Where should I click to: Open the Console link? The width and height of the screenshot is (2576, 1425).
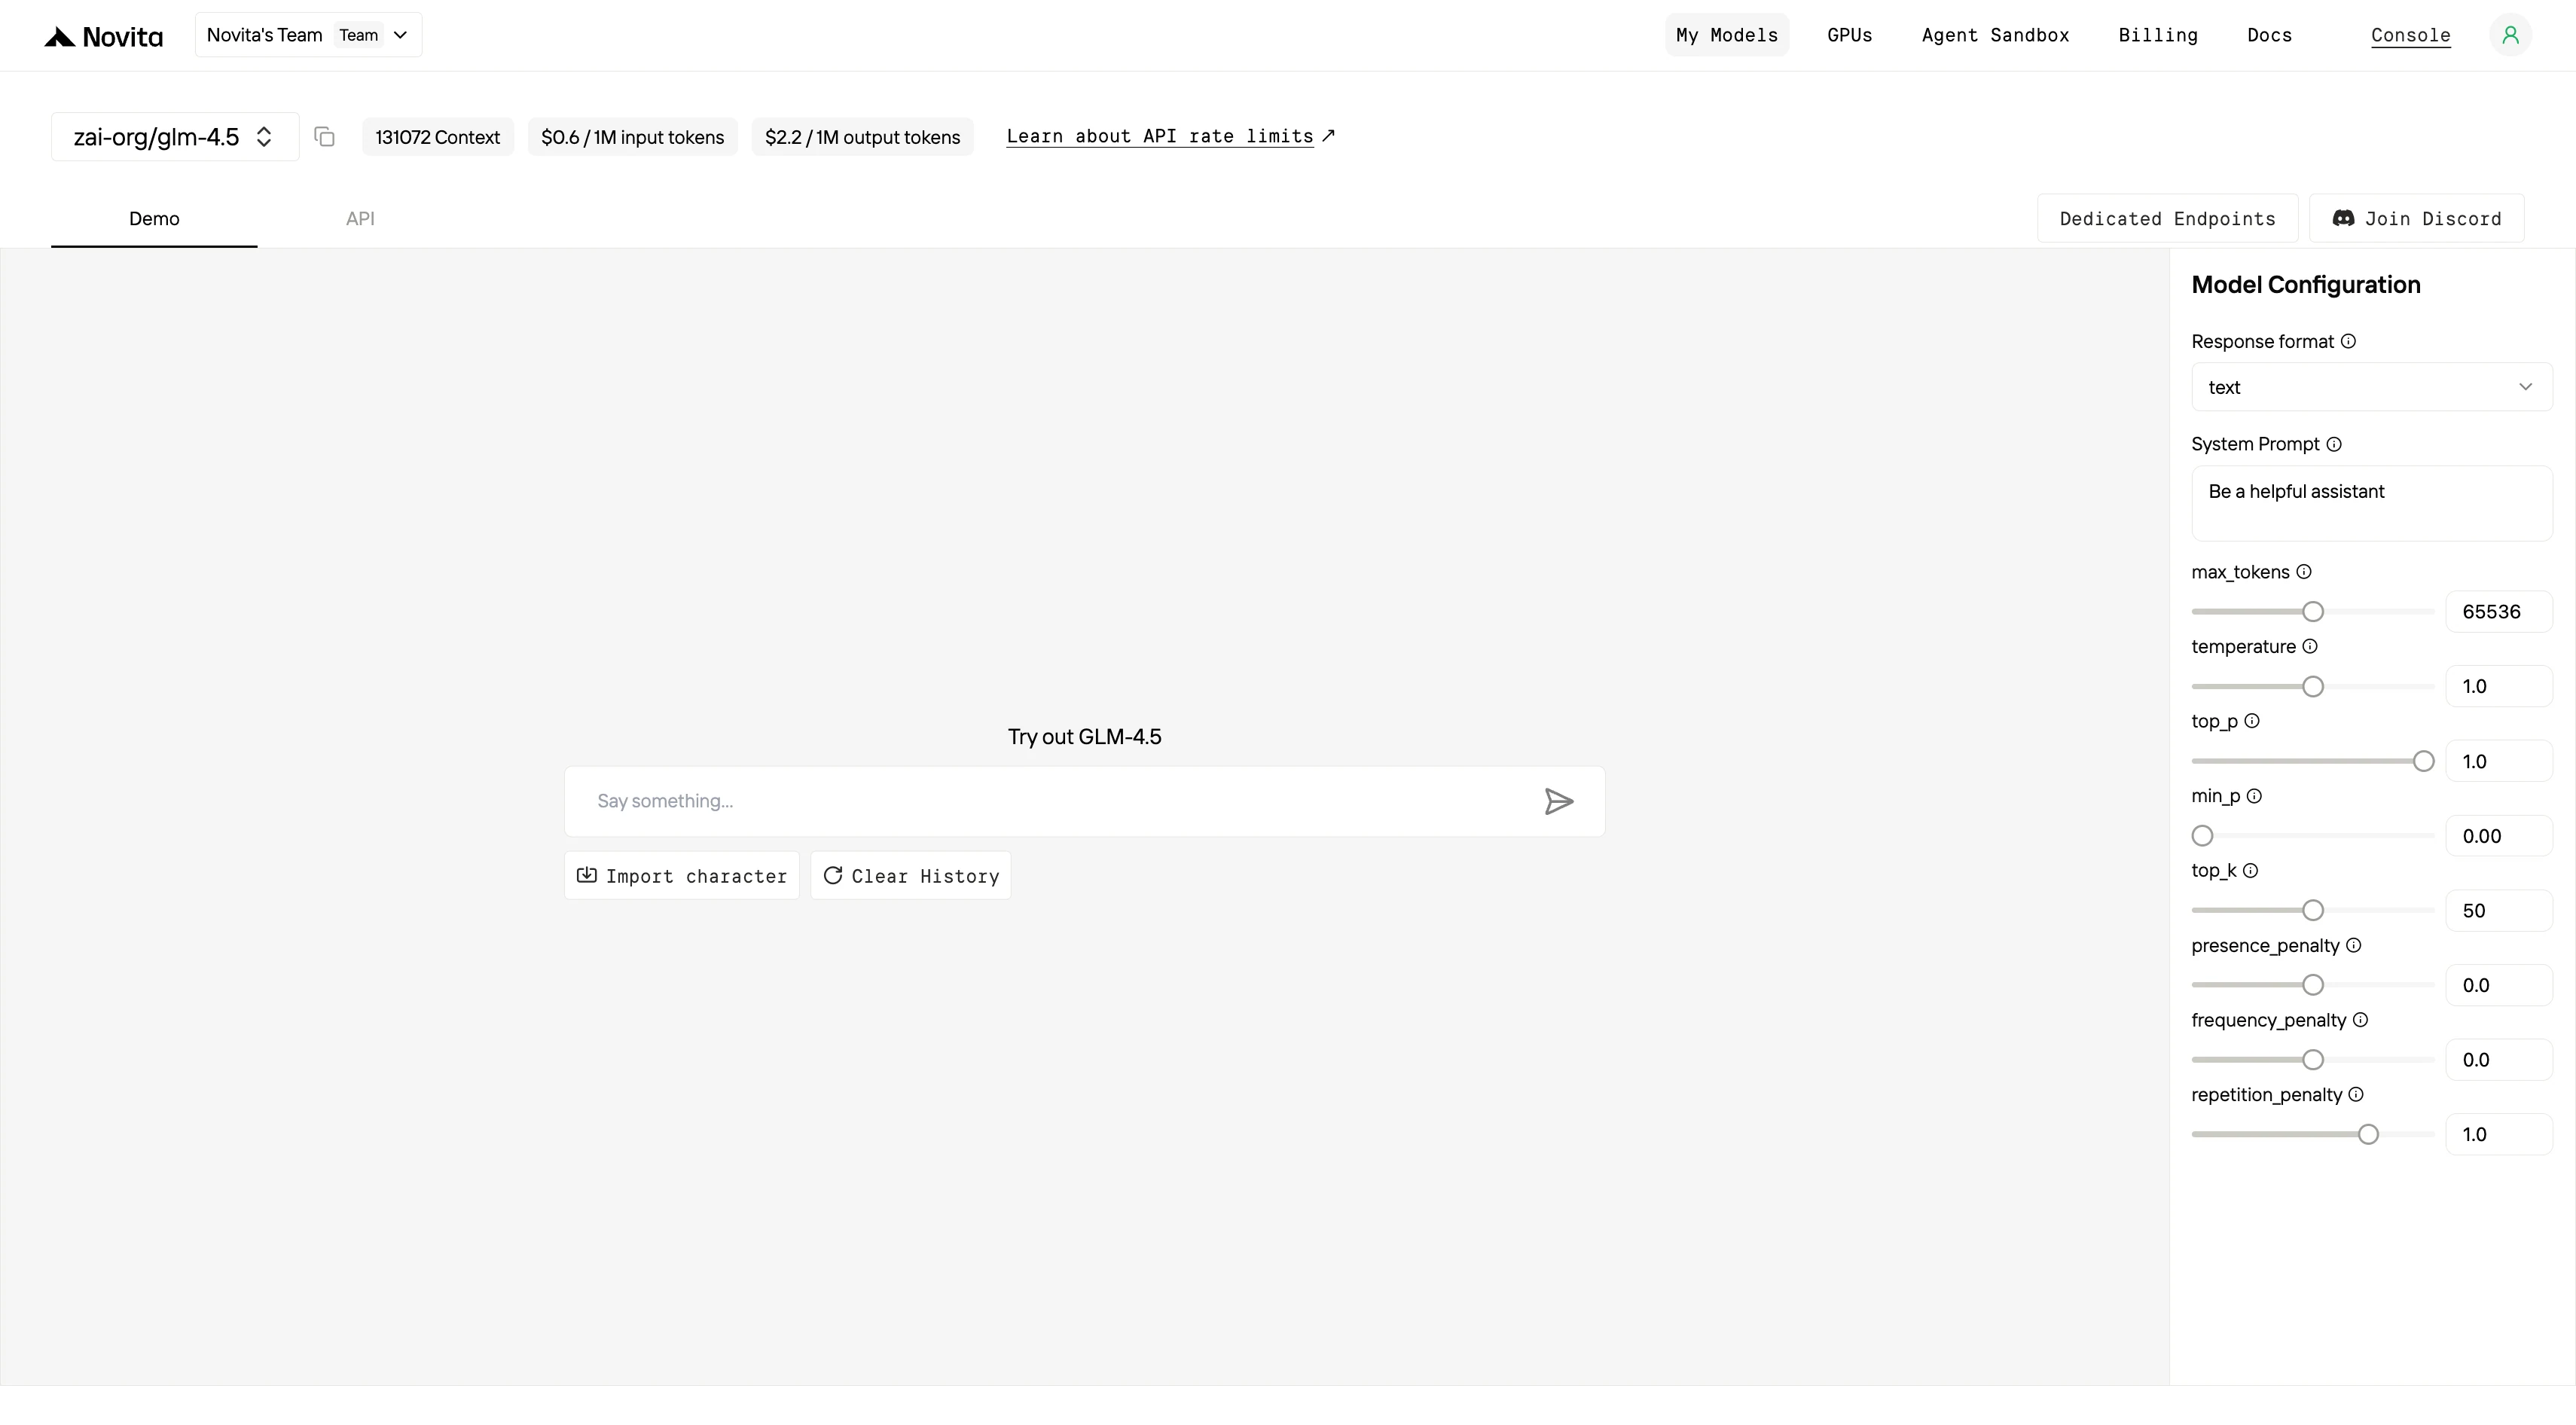[2411, 36]
